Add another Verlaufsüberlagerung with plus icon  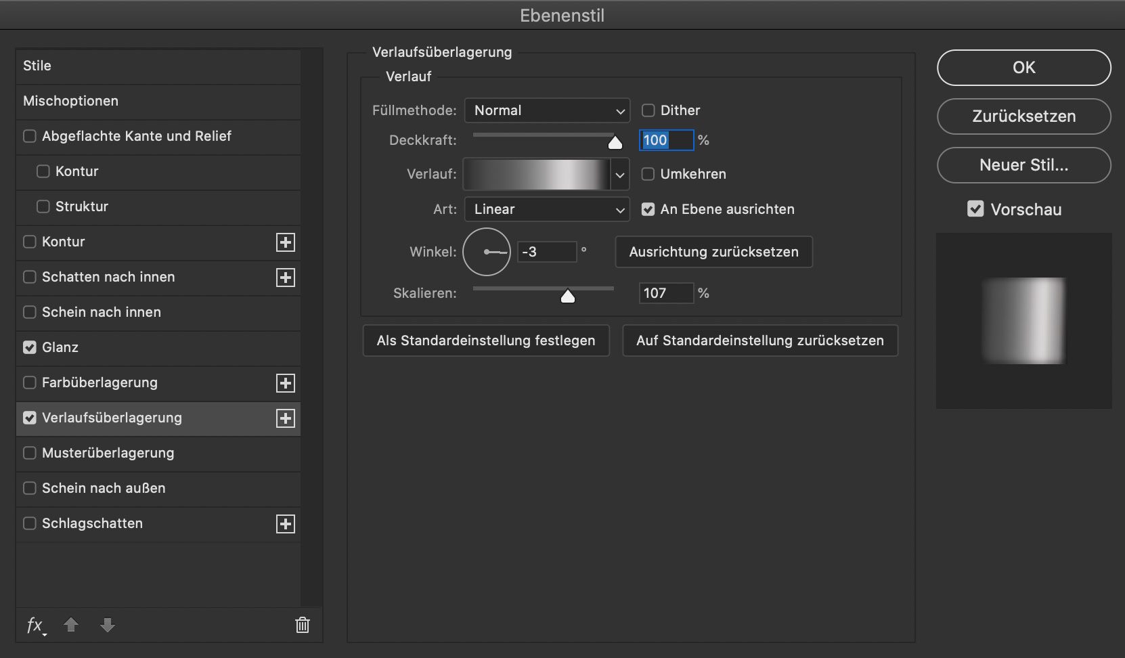tap(286, 418)
